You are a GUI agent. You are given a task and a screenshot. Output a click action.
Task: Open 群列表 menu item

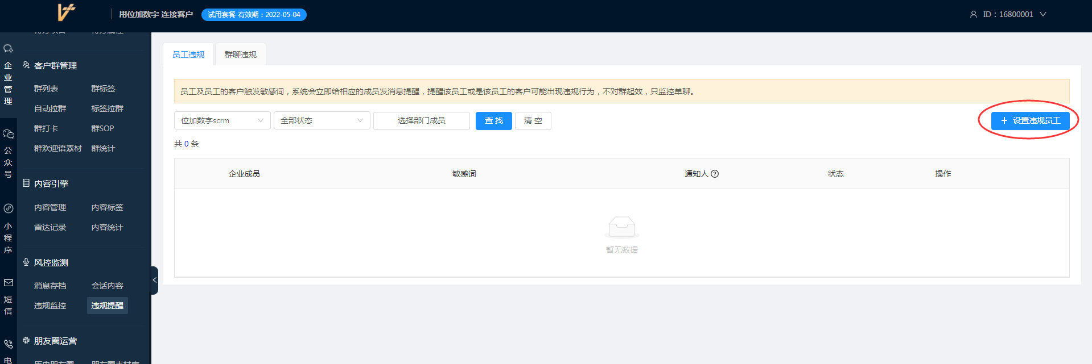(46, 89)
